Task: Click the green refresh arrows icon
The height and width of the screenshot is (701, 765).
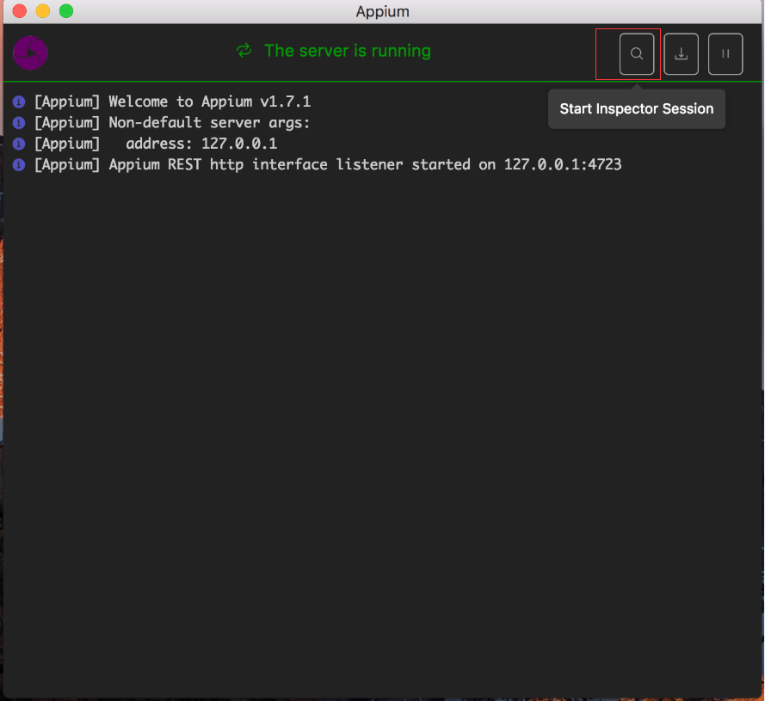Action: 244,52
